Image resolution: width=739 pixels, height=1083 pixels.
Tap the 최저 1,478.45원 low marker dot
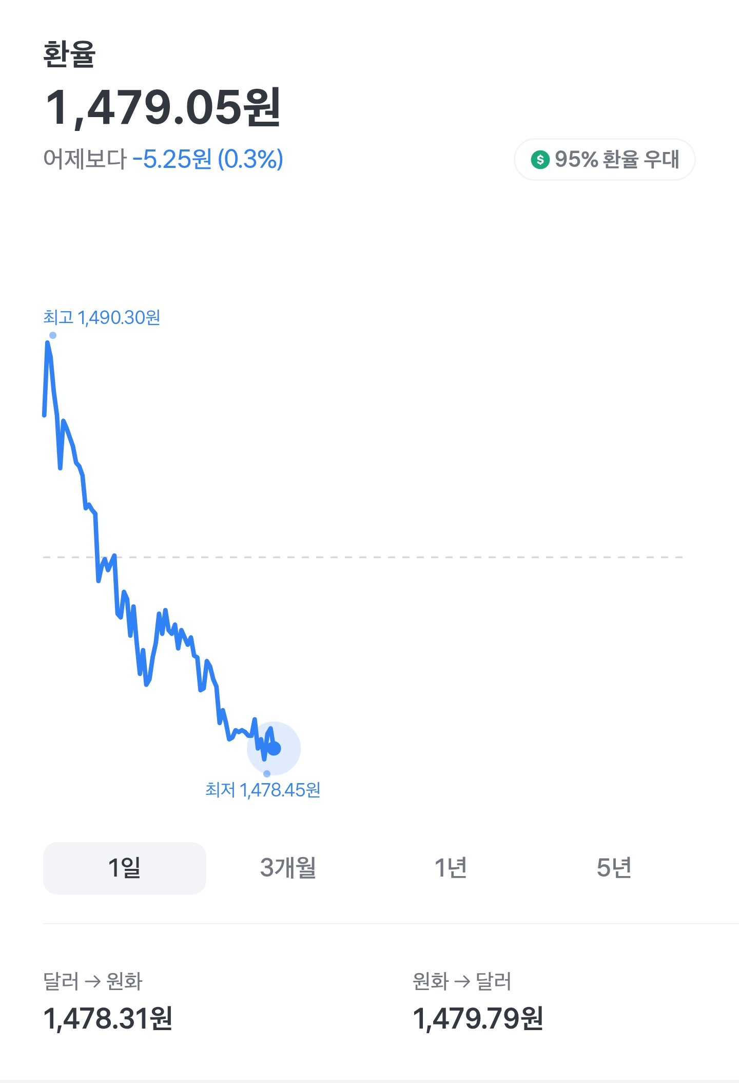pos(267,773)
